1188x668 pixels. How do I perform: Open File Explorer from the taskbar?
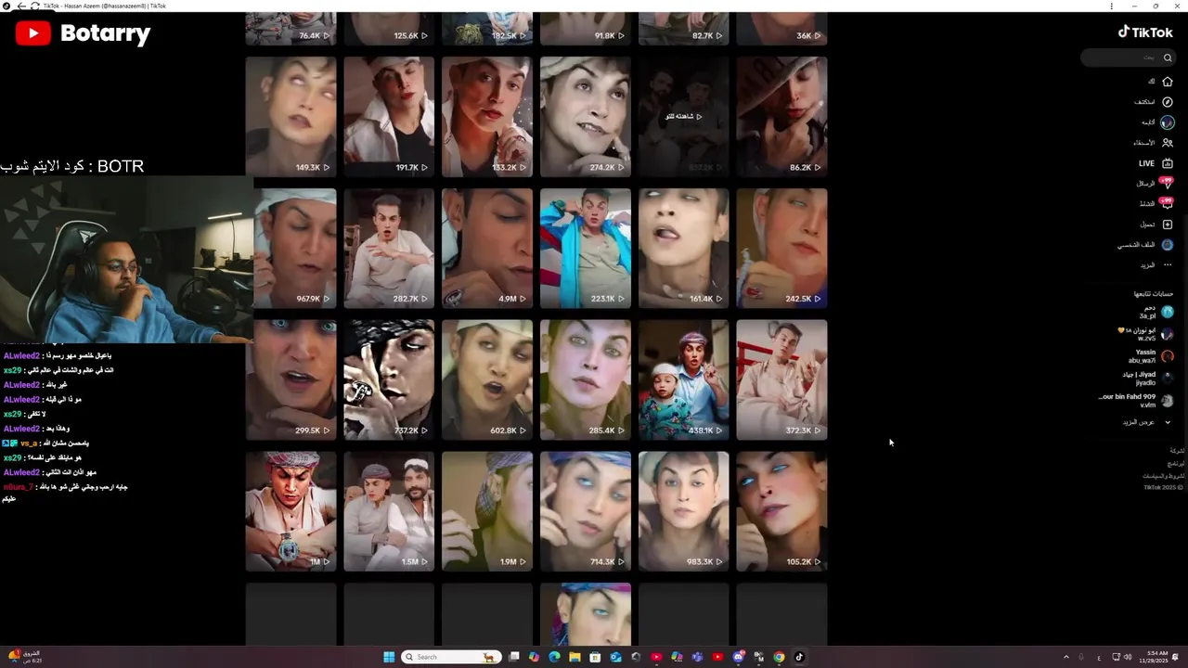tap(575, 657)
